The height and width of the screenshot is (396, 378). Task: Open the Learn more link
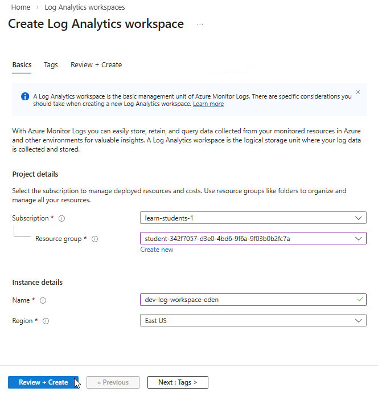pyautogui.click(x=208, y=104)
